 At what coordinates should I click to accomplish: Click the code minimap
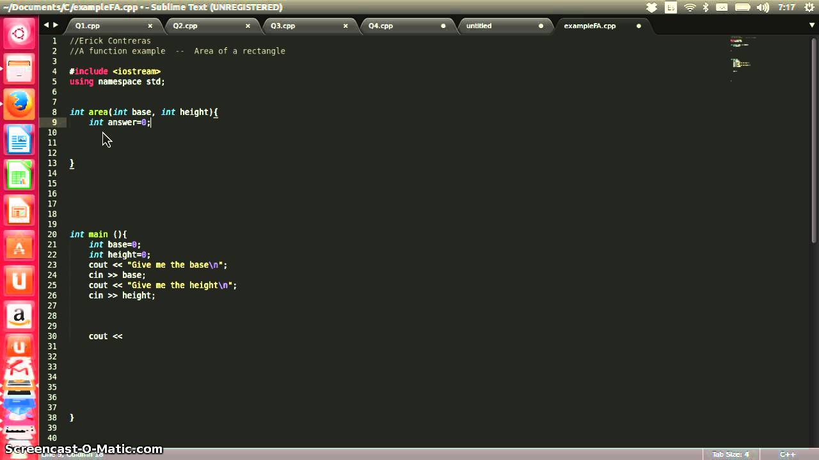pyautogui.click(x=743, y=57)
